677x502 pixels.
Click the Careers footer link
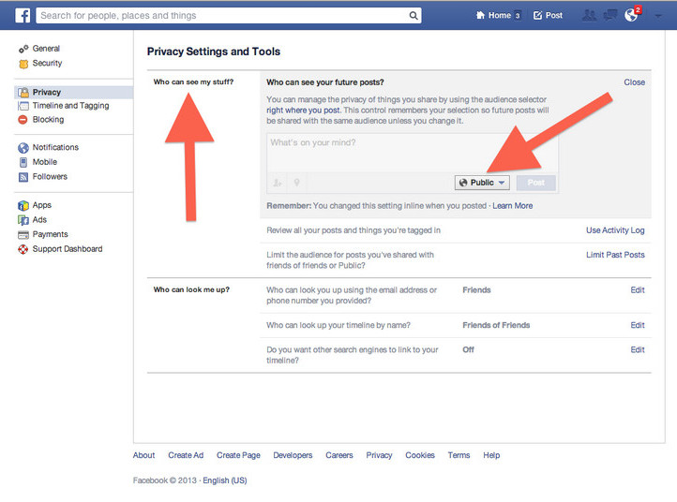point(338,455)
